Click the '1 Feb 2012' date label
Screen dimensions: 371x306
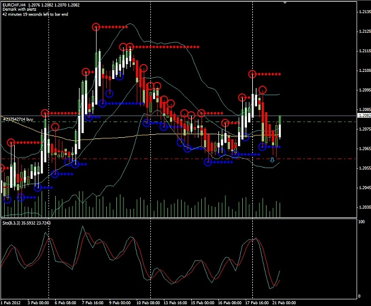(x=11, y=303)
